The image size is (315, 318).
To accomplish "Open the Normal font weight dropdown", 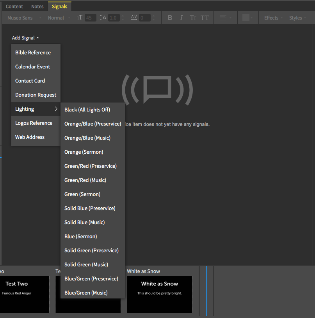I will [59, 18].
